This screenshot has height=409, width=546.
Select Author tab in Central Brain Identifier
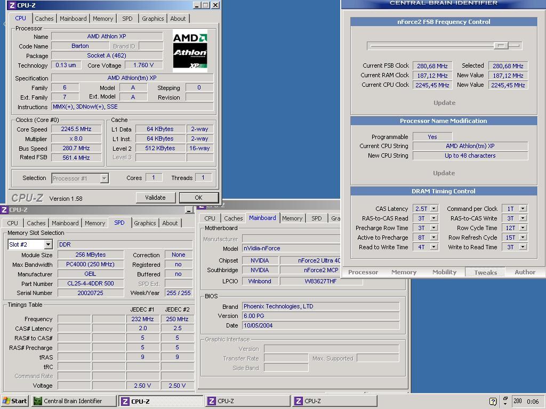pyautogui.click(x=525, y=272)
